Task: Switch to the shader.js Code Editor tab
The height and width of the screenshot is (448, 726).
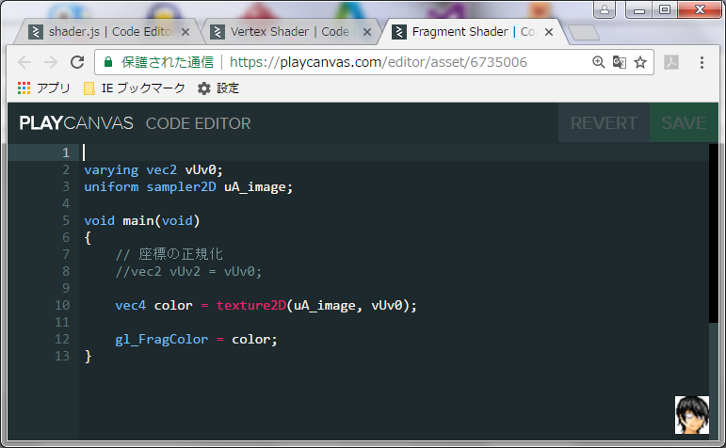Action: point(109,32)
